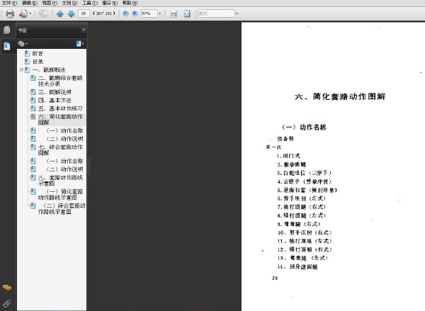
Task: Go to previous page with up arrow
Action: (x=60, y=13)
